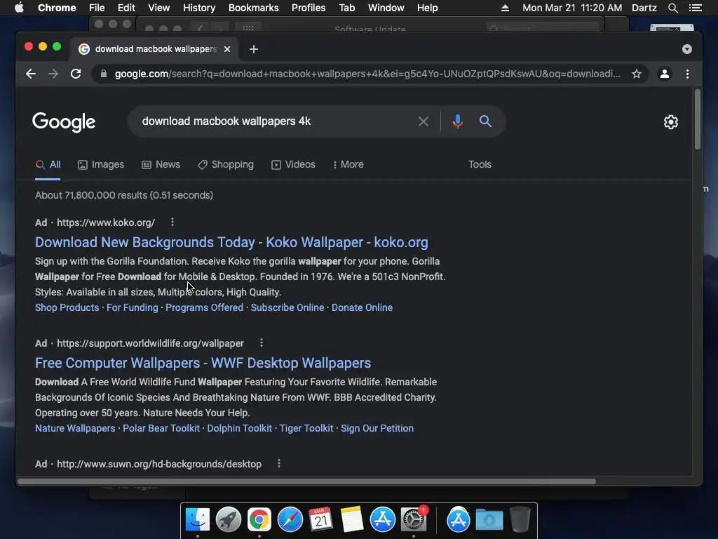The image size is (718, 539).
Task: Open Calendar from the Dock
Action: [320, 520]
